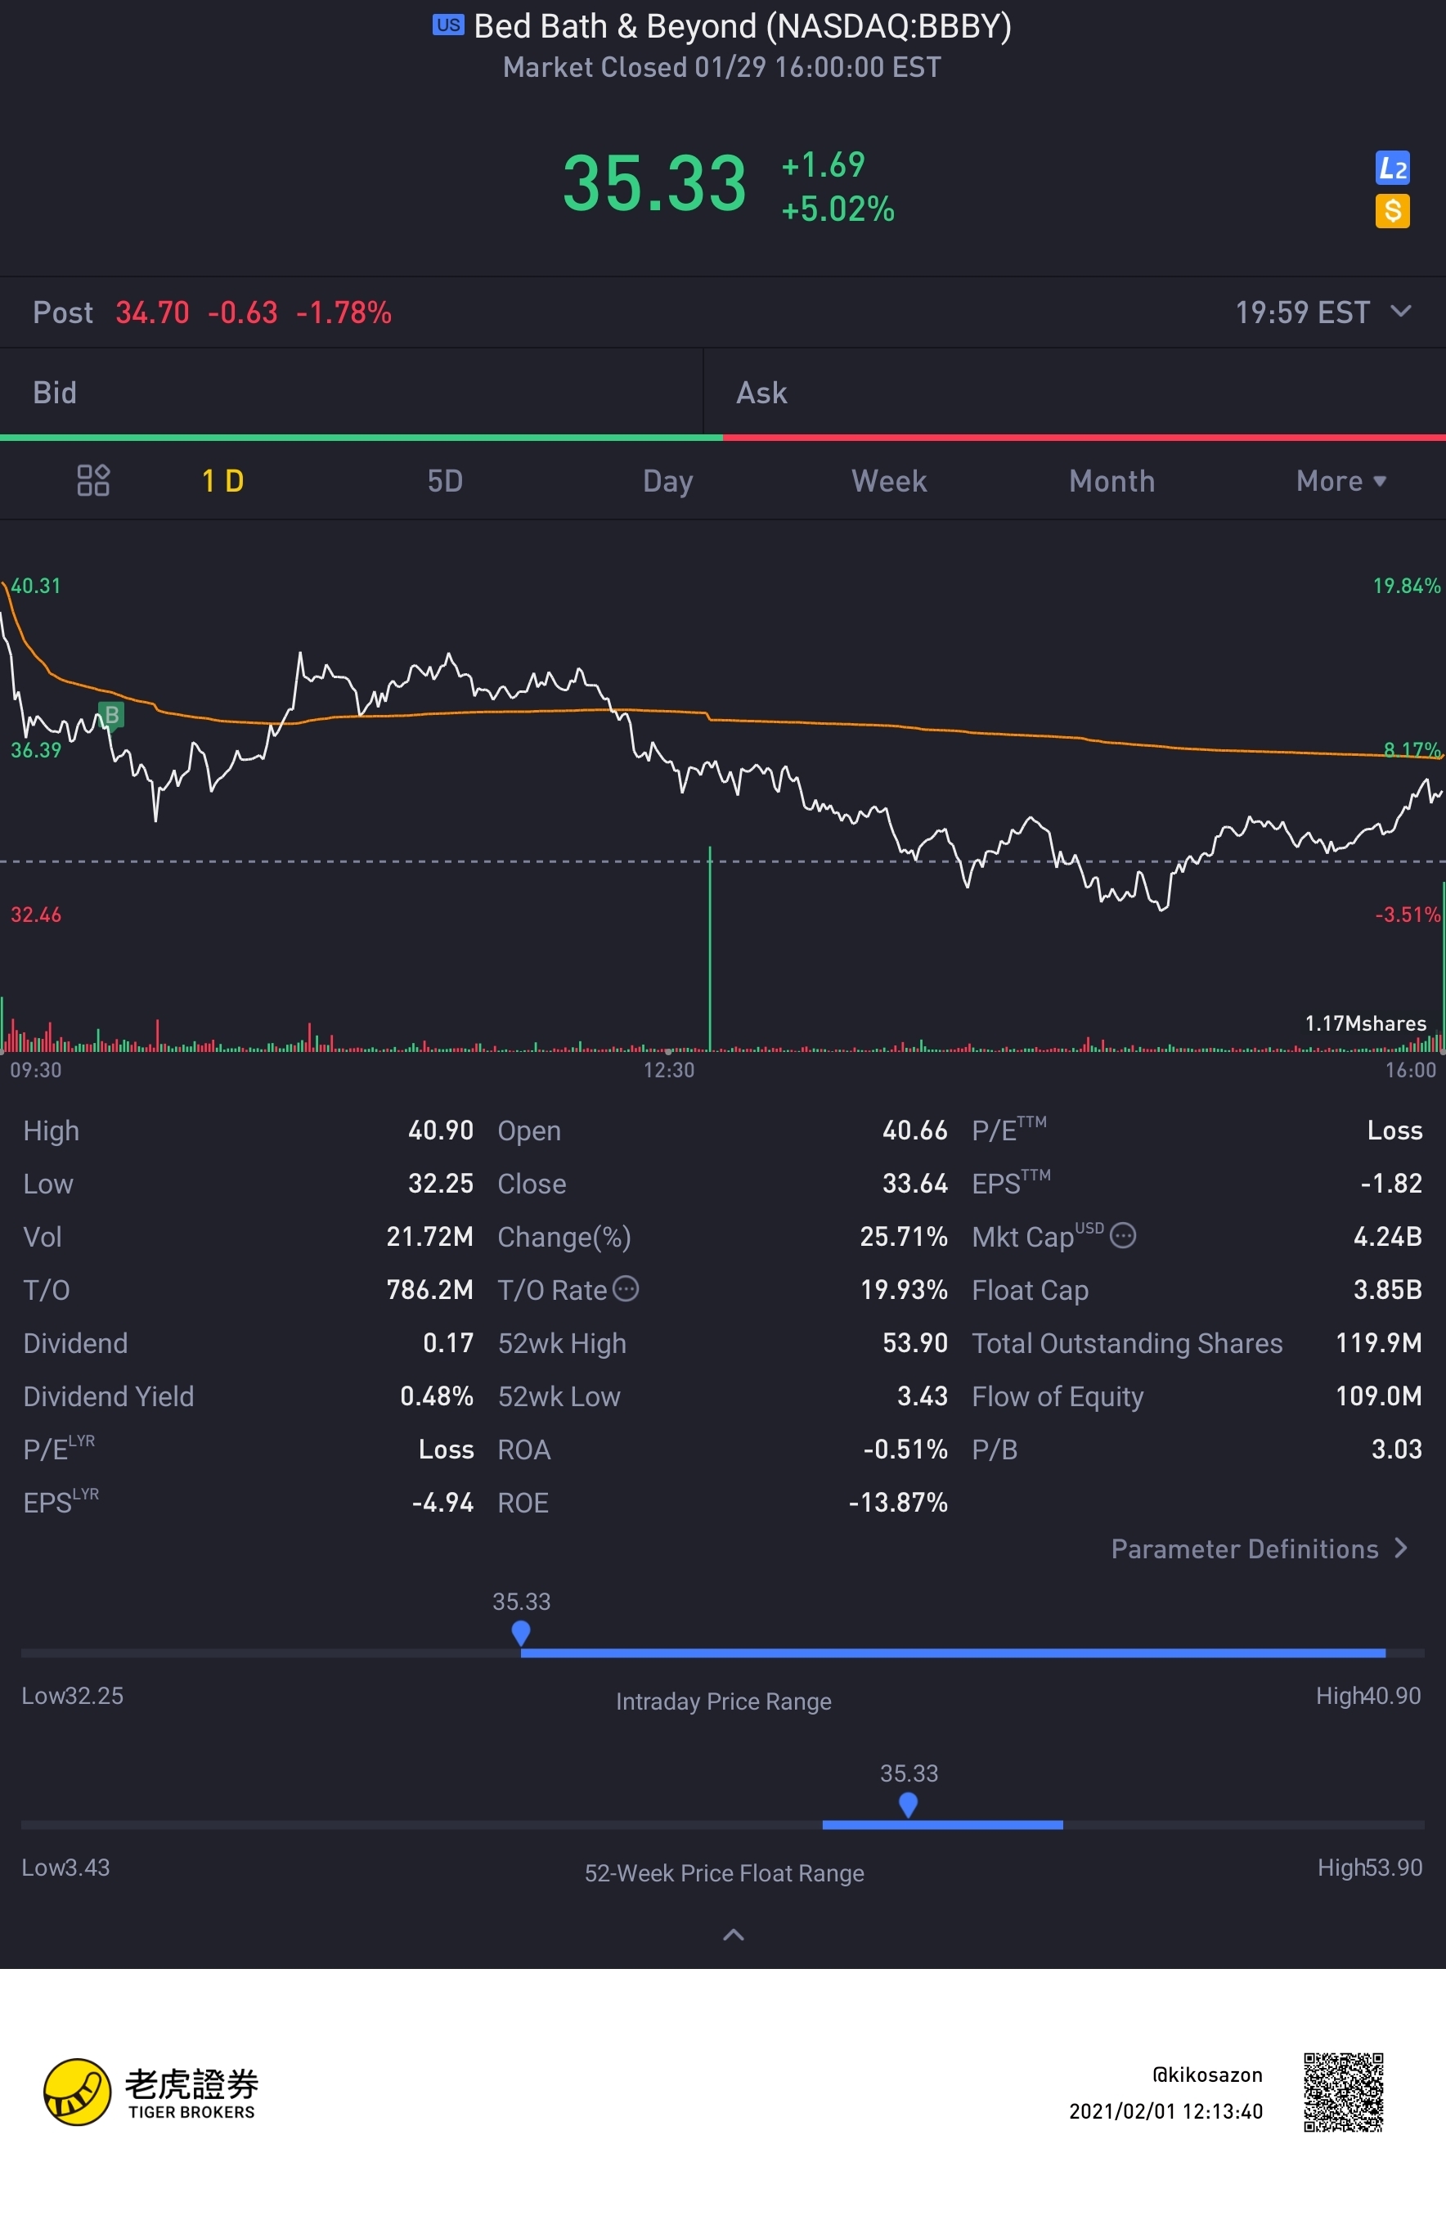Tap the orange dollar sign icon
The image size is (1446, 2216).
pos(1392,210)
